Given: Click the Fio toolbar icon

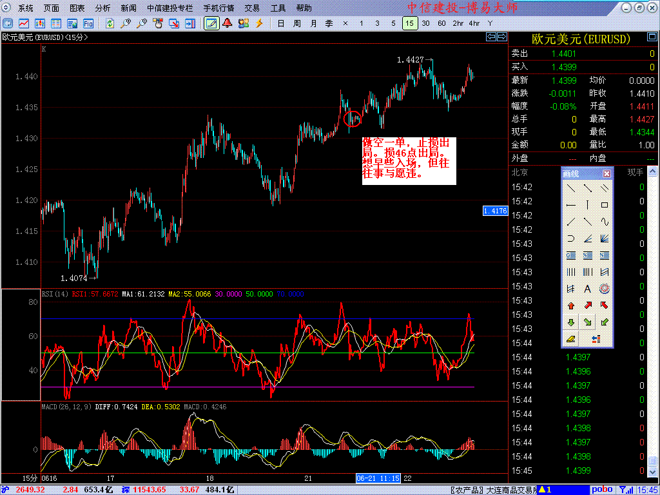Looking at the screenshot, I should click(88, 23).
